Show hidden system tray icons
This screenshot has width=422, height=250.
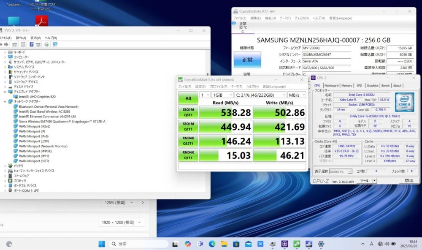coord(363,244)
